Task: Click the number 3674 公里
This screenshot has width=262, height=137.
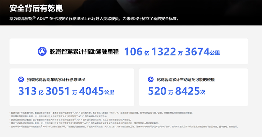Action: pos(202,52)
